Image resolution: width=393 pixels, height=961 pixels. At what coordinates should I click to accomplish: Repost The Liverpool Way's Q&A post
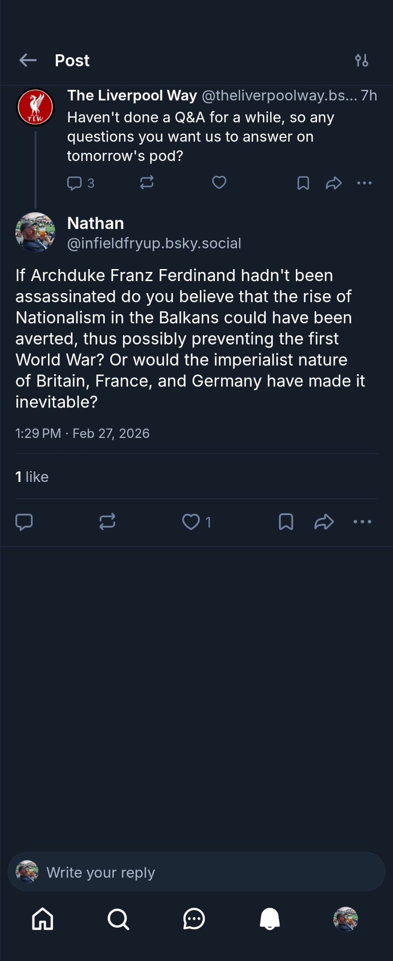[147, 183]
